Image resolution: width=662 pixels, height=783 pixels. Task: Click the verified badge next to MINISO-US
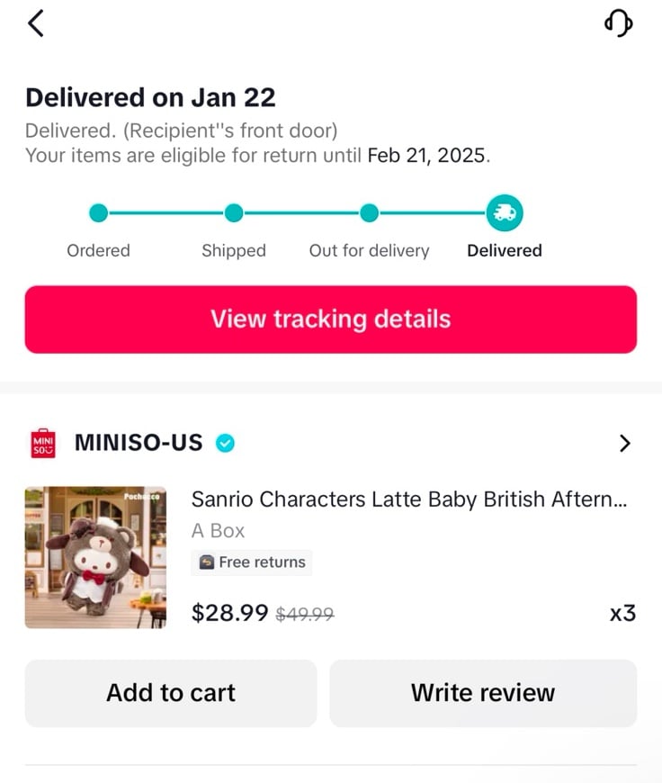coord(225,443)
